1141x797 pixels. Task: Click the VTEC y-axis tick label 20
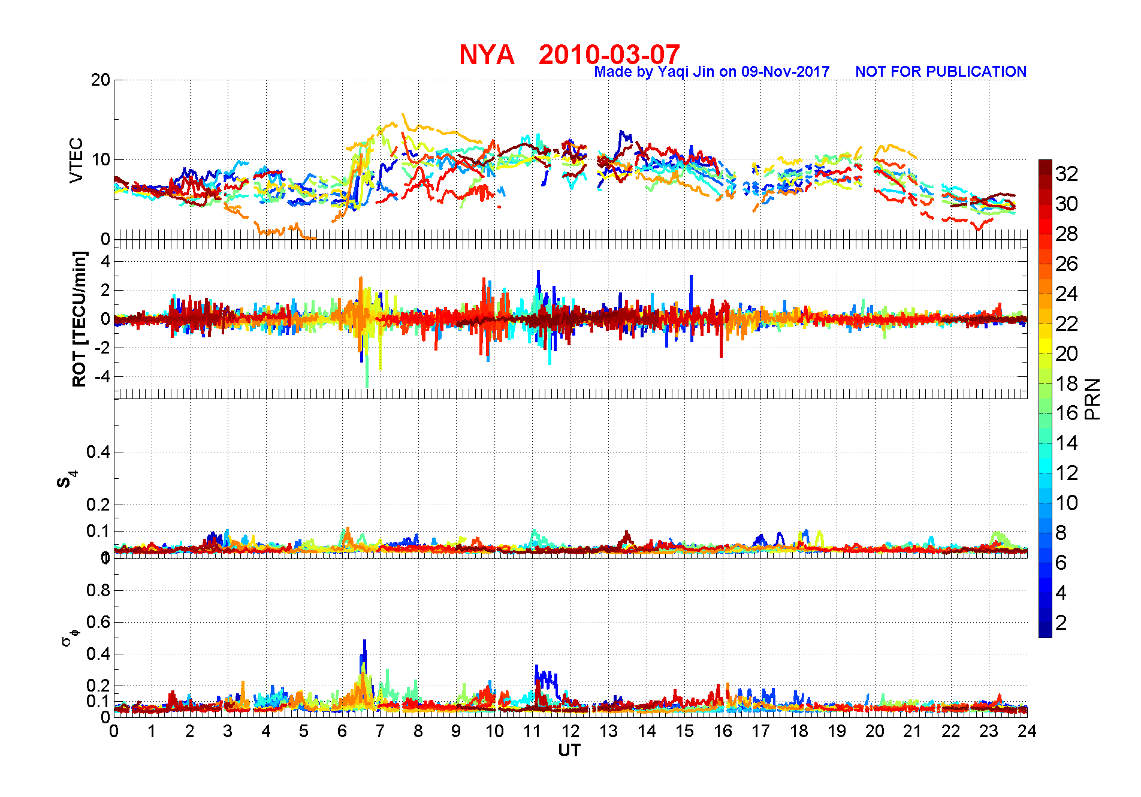(101, 80)
